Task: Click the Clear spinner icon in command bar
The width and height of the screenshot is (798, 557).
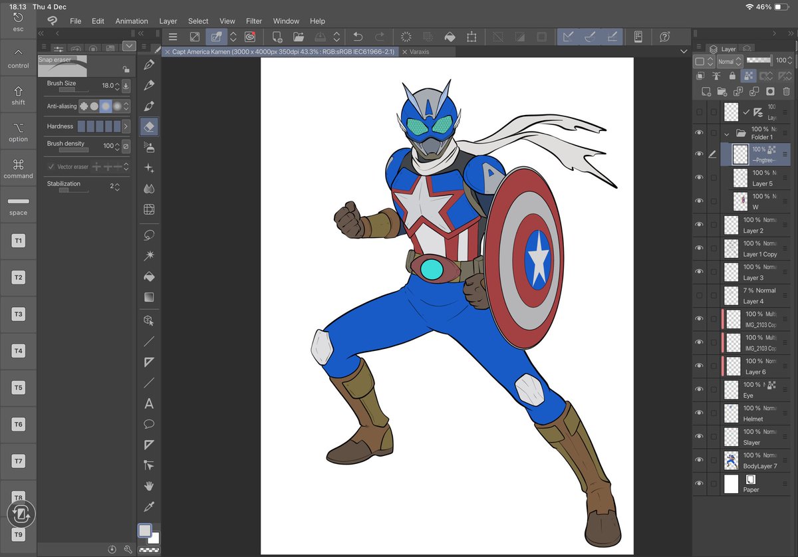Action: click(406, 37)
